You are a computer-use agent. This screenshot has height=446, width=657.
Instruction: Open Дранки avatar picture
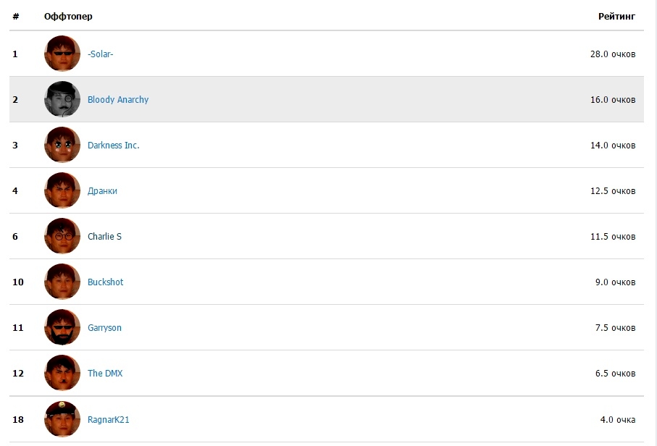point(62,190)
